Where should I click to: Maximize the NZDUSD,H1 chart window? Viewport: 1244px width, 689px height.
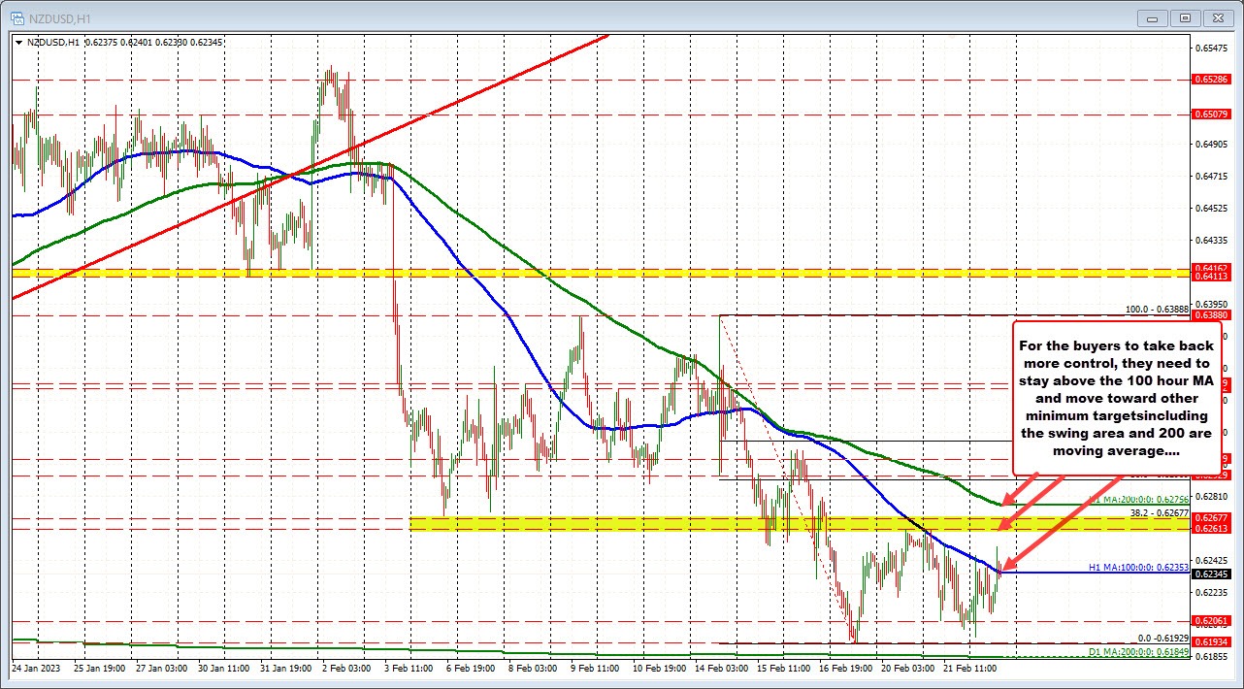coord(1185,17)
